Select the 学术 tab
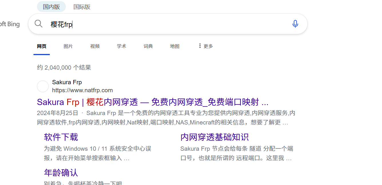382x185 pixels. tap(121, 46)
